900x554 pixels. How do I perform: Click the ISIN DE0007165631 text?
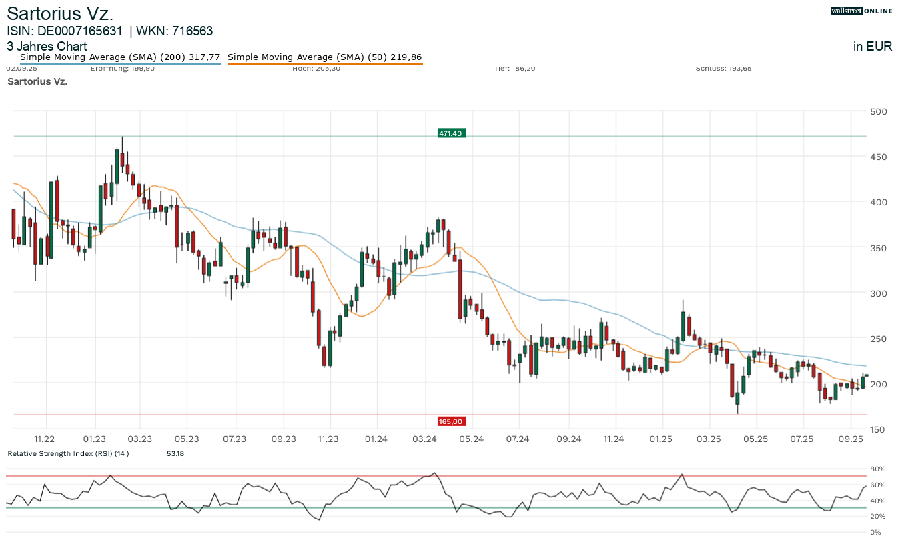click(65, 31)
